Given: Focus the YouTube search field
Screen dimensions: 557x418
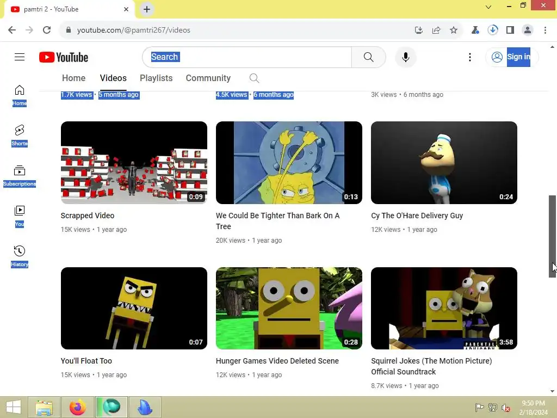Looking at the screenshot, I should pos(247,57).
